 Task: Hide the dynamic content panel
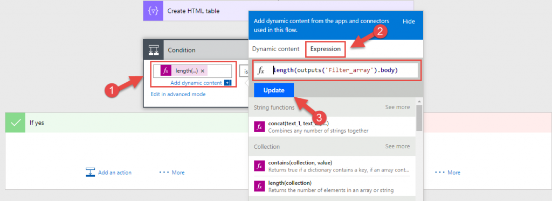[409, 21]
